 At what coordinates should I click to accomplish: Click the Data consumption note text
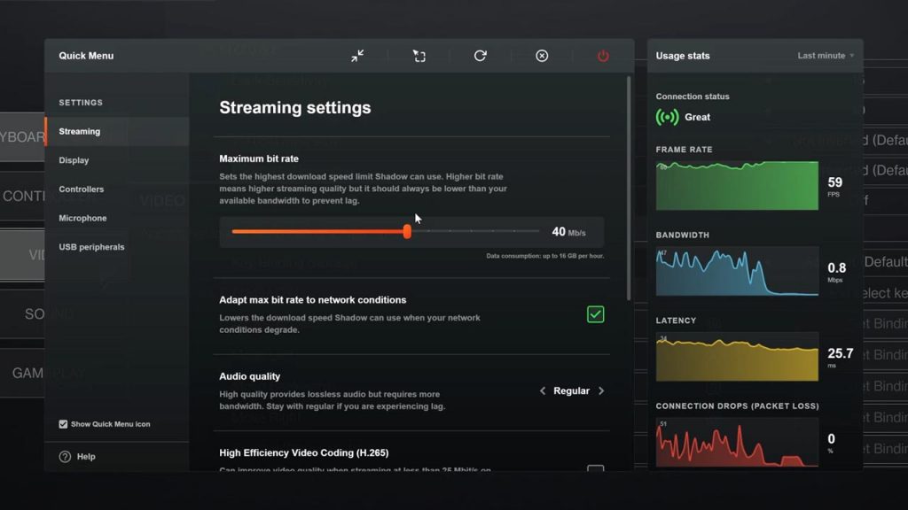pyautogui.click(x=545, y=256)
